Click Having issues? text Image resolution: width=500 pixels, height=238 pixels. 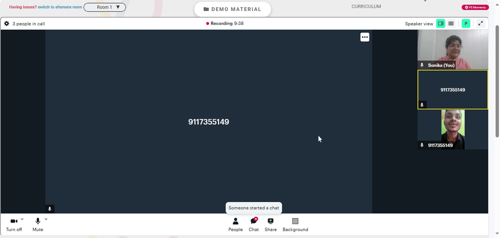pos(23,7)
